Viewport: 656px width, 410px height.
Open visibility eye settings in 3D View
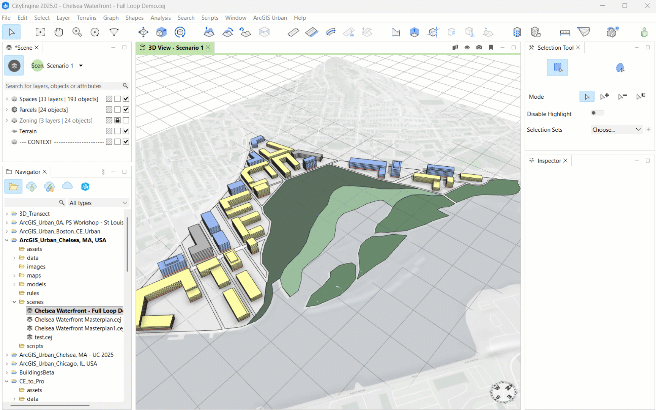[467, 47]
